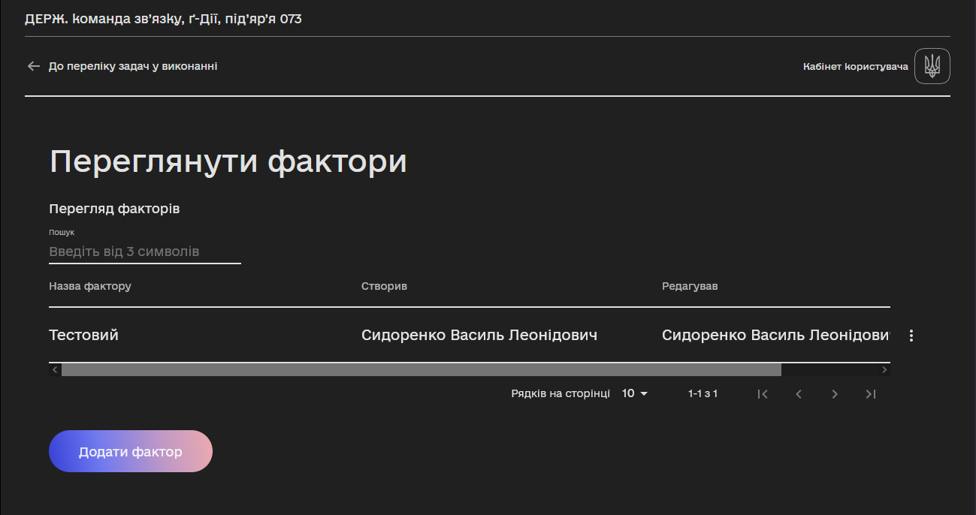Click horizontal scrollbar right arrow
This screenshot has height=515, width=976.
(884, 369)
